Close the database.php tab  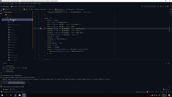(64, 9)
